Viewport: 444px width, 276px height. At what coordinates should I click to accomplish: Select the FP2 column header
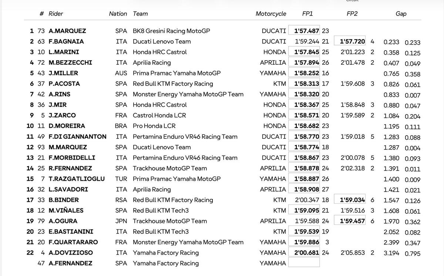[x=352, y=14]
